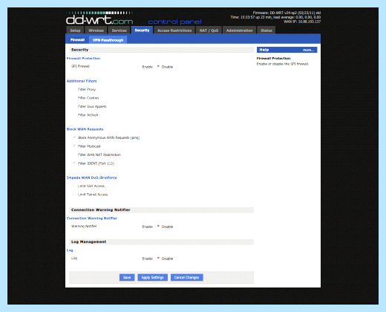Select Enable for Warning Notifier
Image resolution: width=386 pixels, height=312 pixels.
coord(139,227)
